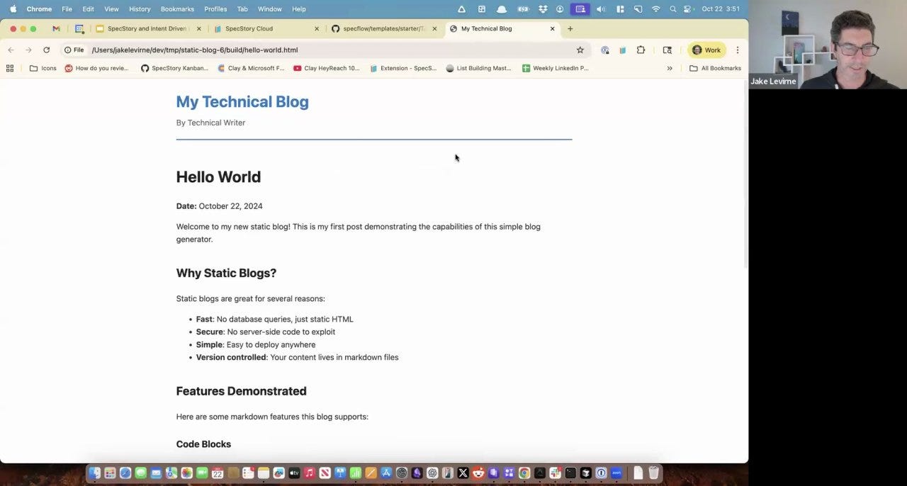Open the Google apps grid in bookmarks bar
The width and height of the screenshot is (907, 486).
(x=10, y=68)
